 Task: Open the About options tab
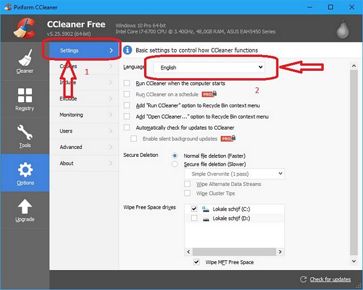(x=84, y=163)
